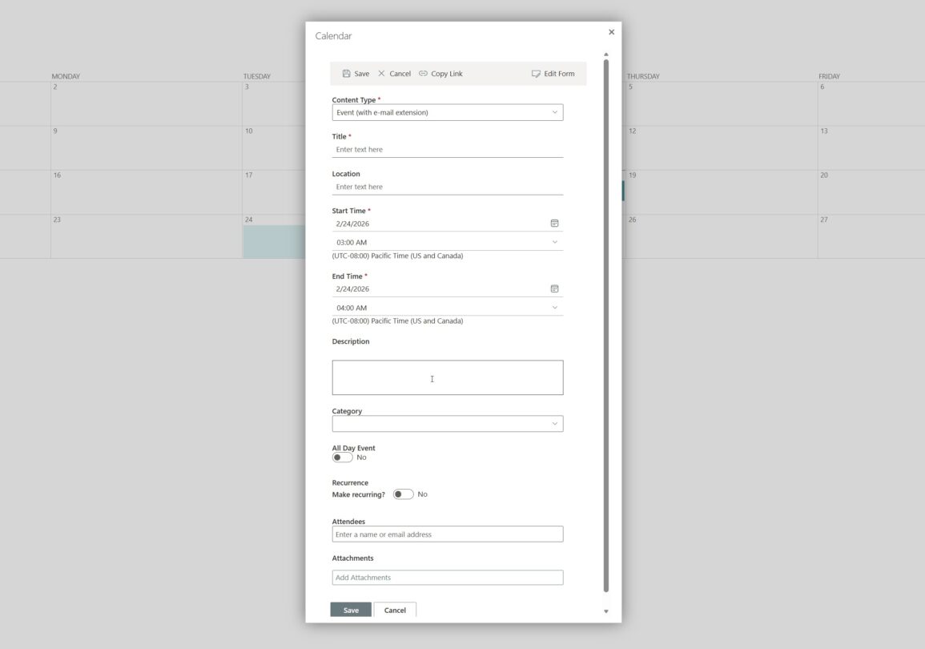Click inside the Description text area
Viewport: 925px width, 649px height.
click(447, 377)
